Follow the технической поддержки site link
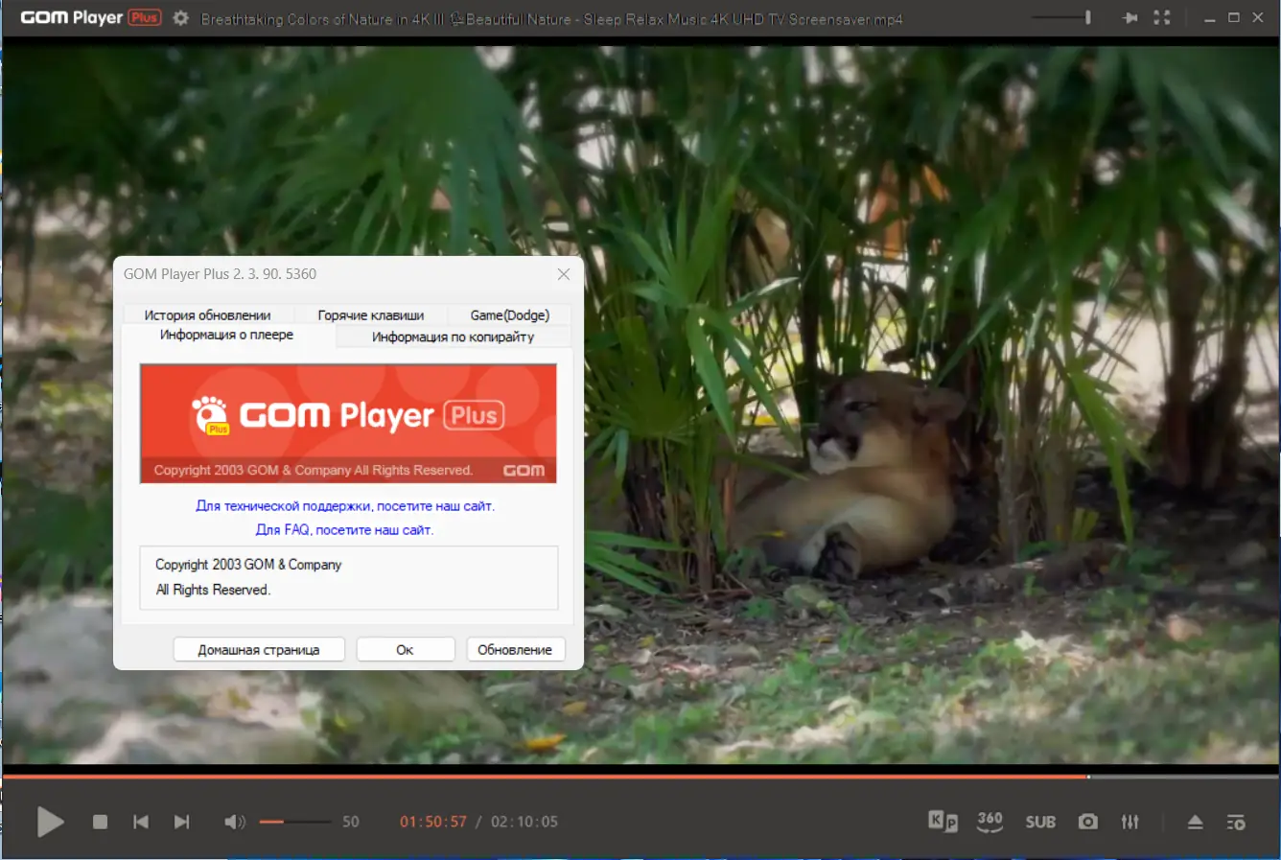1281x860 pixels. click(345, 505)
